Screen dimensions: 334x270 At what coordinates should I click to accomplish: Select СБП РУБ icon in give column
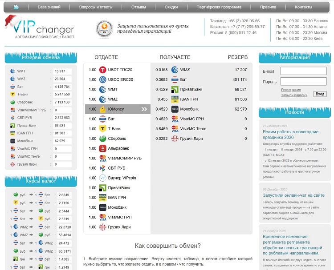tap(103, 168)
